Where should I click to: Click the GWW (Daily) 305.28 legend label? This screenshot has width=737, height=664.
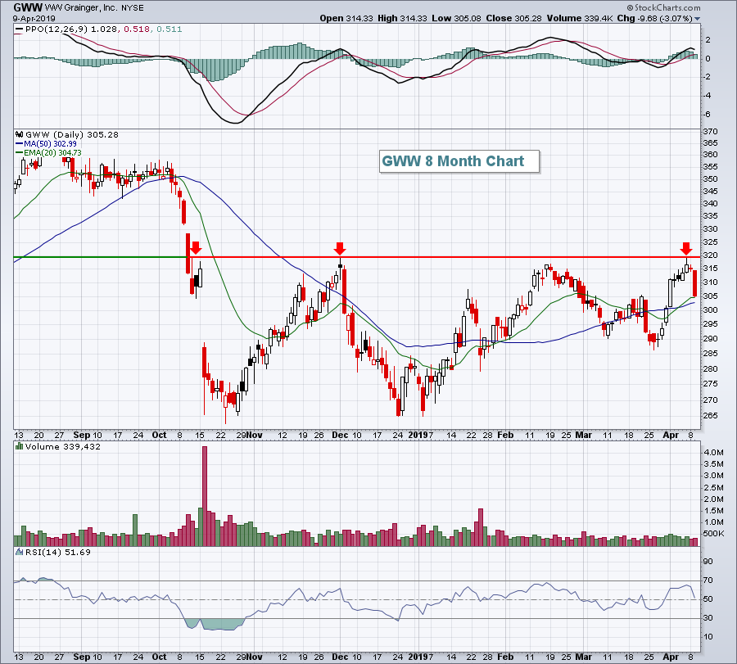tap(72, 134)
